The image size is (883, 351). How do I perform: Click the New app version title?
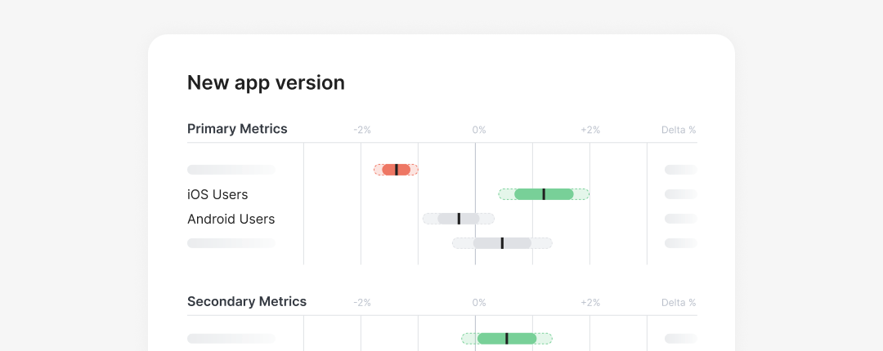266,82
